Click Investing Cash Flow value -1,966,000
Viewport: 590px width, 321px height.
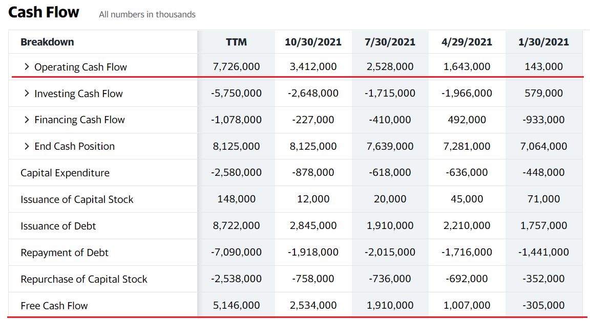[467, 93]
